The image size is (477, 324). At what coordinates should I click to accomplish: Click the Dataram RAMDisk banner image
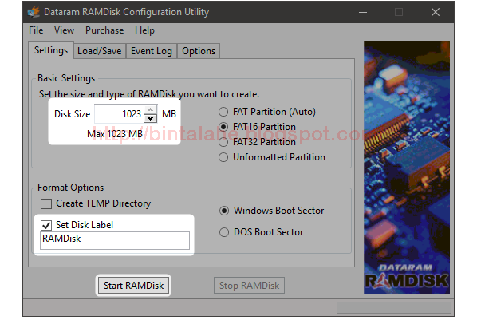pyautogui.click(x=407, y=168)
